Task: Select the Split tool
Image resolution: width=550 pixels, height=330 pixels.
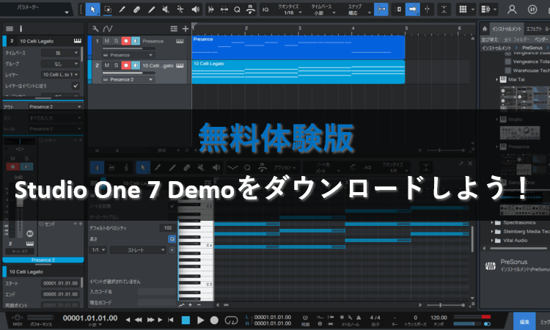Action: (122, 10)
